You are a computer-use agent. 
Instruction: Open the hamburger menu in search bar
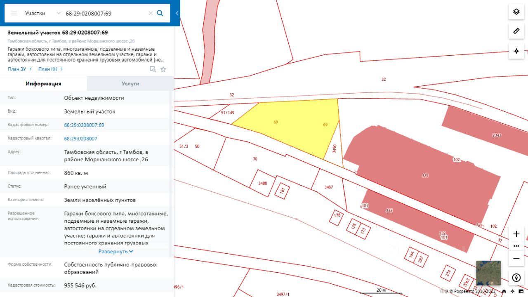pos(14,13)
